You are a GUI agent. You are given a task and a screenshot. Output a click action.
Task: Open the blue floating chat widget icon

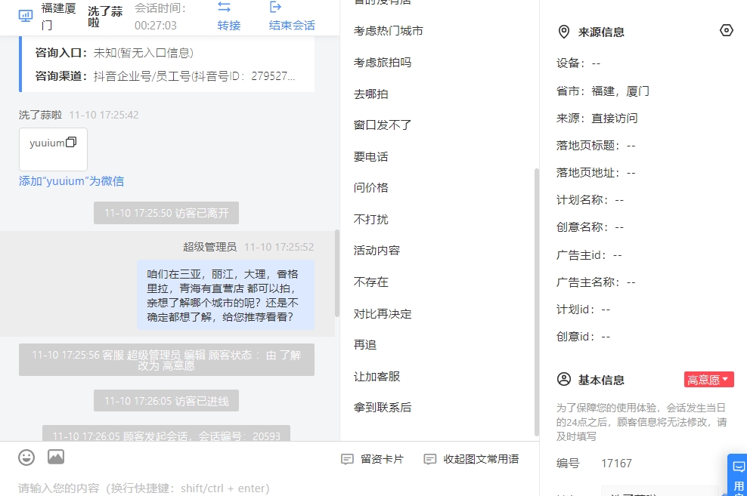(738, 467)
